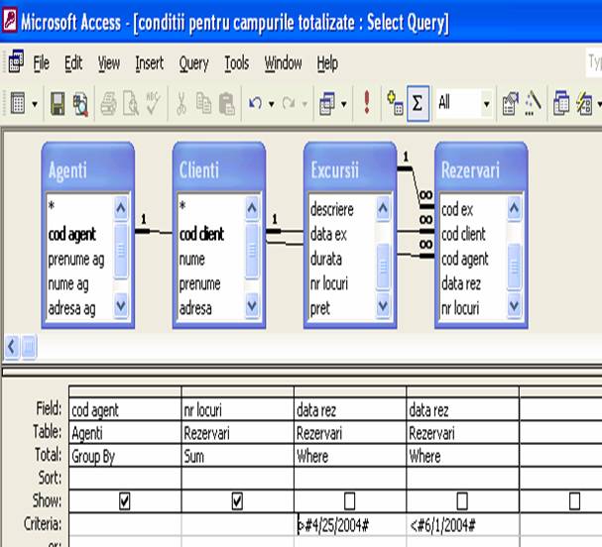Uncheck Show box for cod agent column
This screenshot has width=602, height=547.
pyautogui.click(x=125, y=501)
